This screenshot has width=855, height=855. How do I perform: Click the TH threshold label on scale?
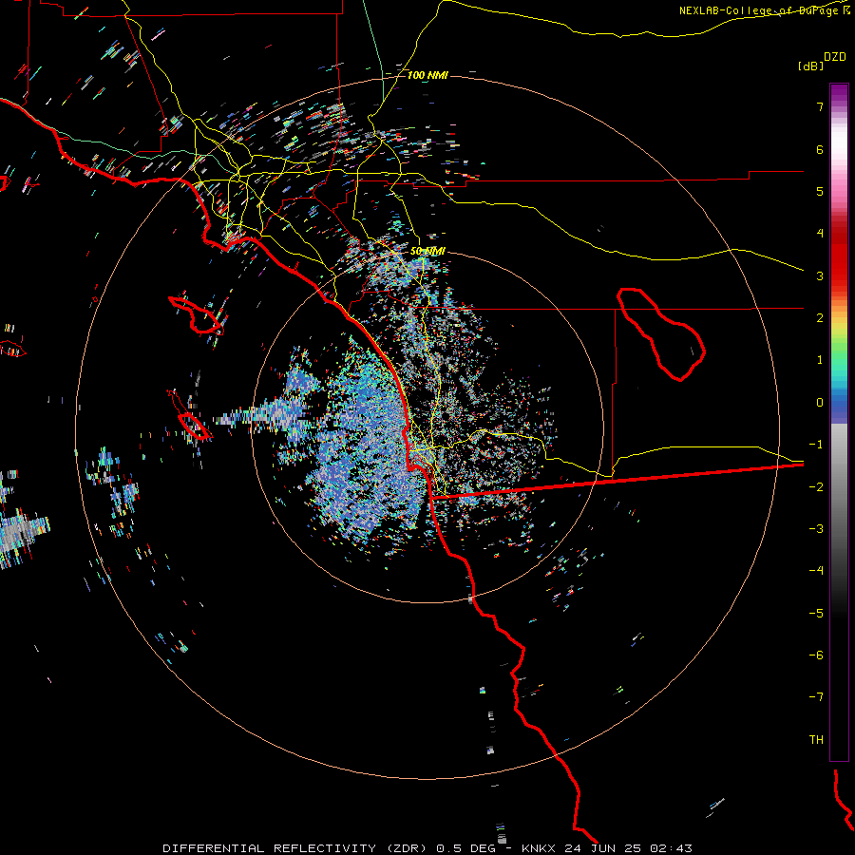(x=816, y=740)
